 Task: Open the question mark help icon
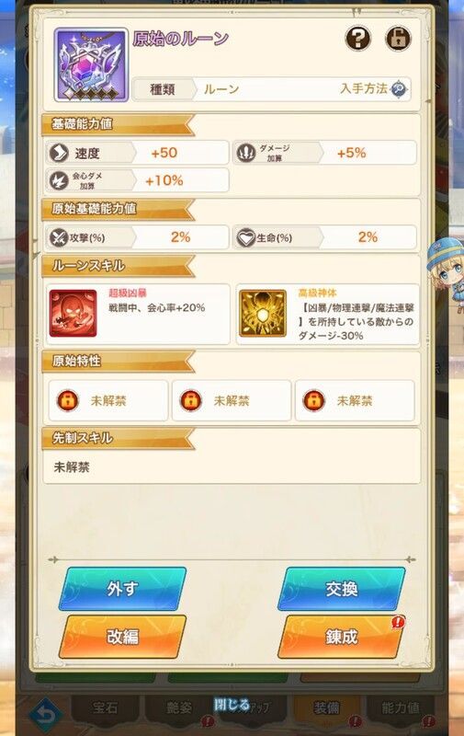tap(358, 39)
